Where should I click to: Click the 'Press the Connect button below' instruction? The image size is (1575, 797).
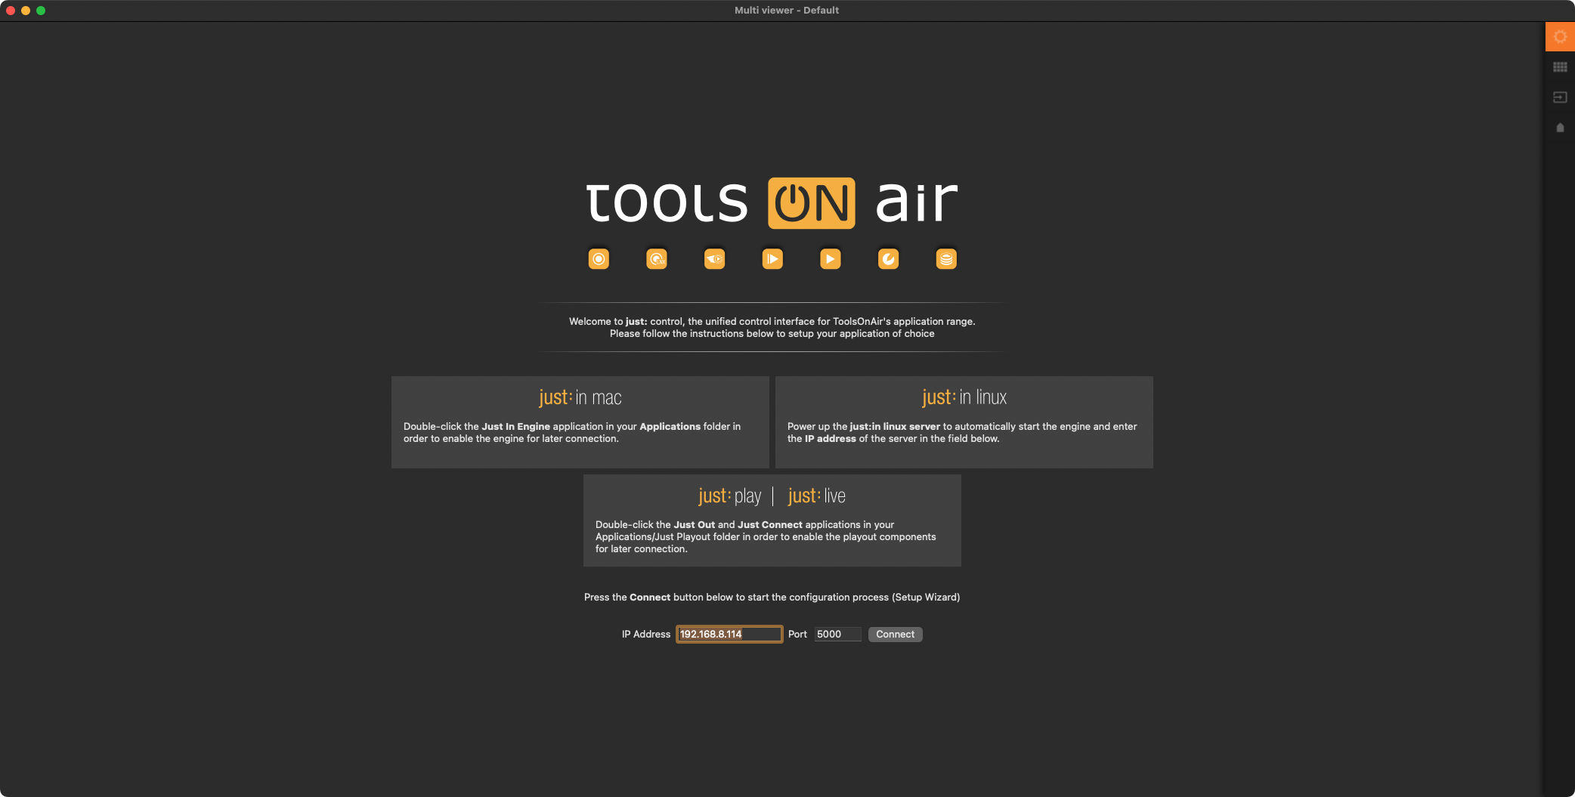(772, 598)
